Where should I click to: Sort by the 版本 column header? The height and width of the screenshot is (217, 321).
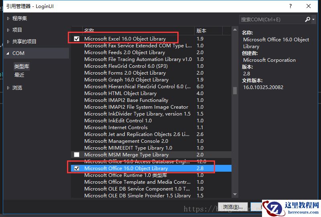pos(208,31)
